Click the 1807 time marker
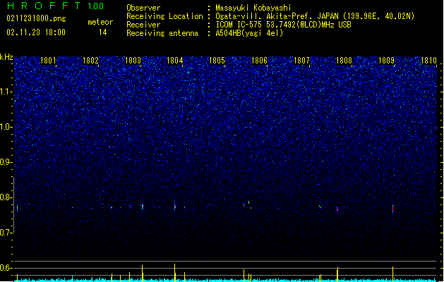 click(301, 60)
